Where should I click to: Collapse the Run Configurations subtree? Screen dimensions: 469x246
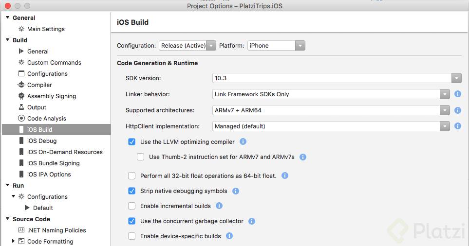[14, 196]
